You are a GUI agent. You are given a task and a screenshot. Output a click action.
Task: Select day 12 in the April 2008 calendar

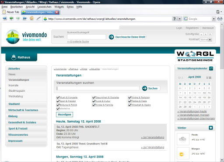click(x=204, y=93)
